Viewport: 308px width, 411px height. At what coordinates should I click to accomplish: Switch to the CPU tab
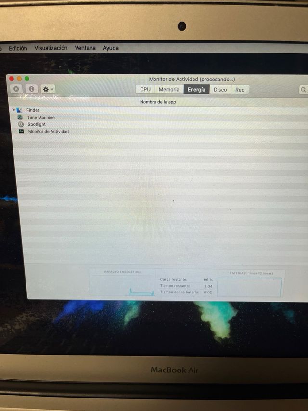[x=145, y=90]
